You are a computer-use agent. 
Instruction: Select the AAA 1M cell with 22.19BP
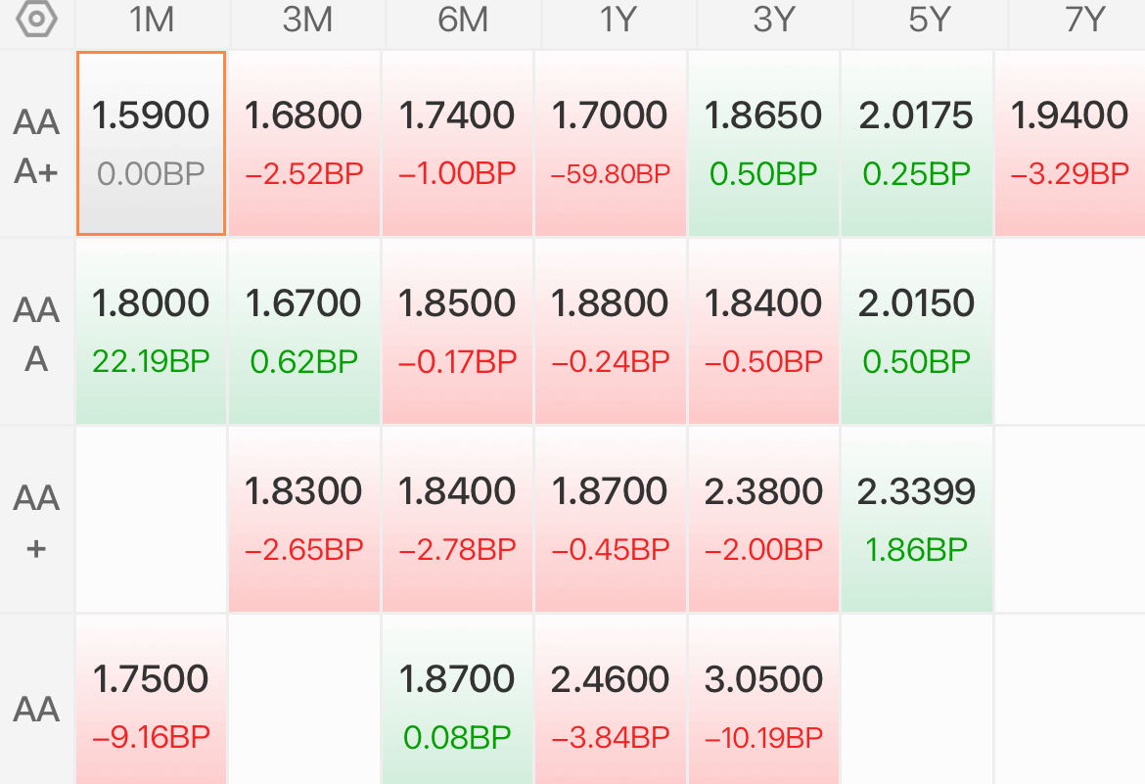tap(151, 331)
